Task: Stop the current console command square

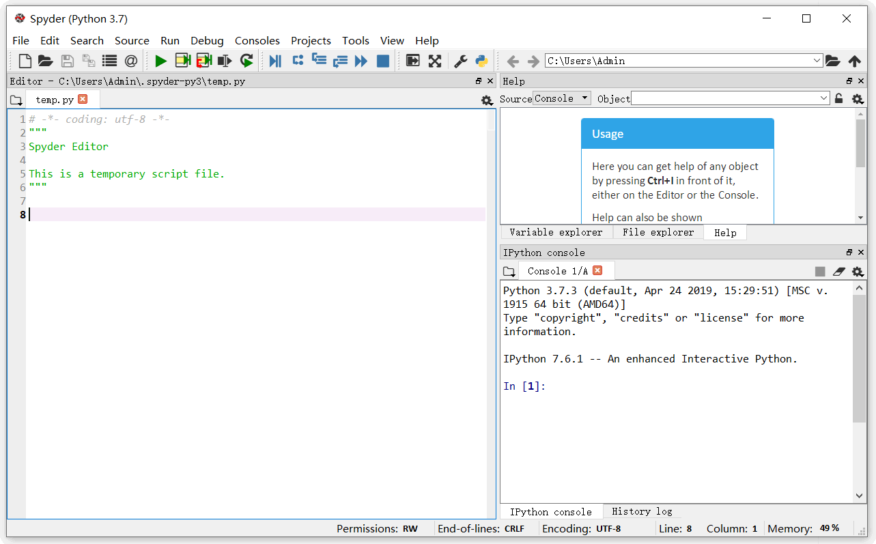Action: (x=820, y=272)
